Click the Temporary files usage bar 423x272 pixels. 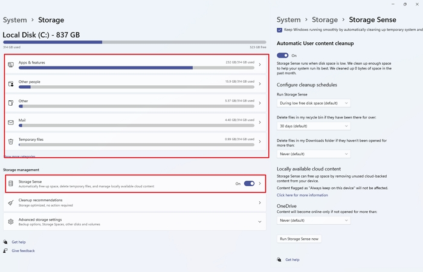137,144
